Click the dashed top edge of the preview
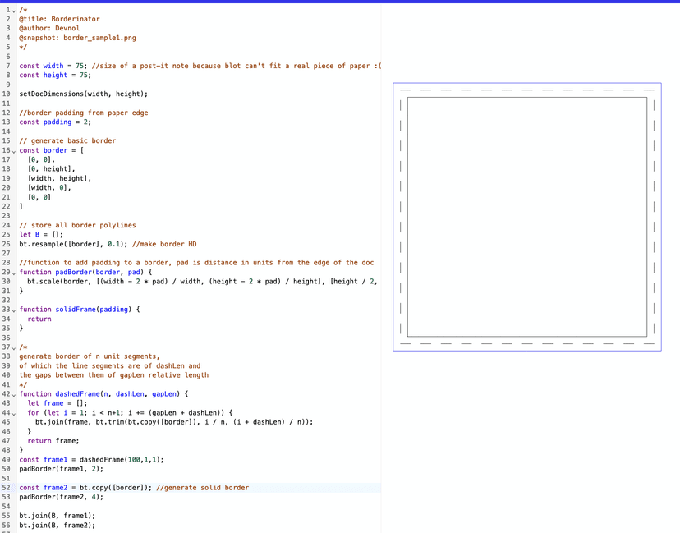The image size is (680, 533). [x=526, y=90]
